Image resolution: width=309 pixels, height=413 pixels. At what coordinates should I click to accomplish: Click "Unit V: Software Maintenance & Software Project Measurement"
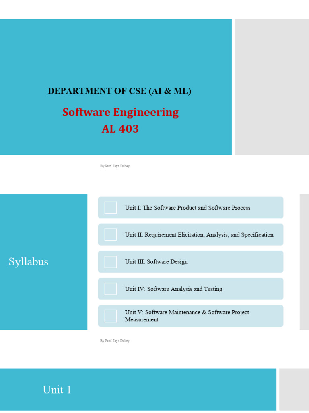(190, 316)
